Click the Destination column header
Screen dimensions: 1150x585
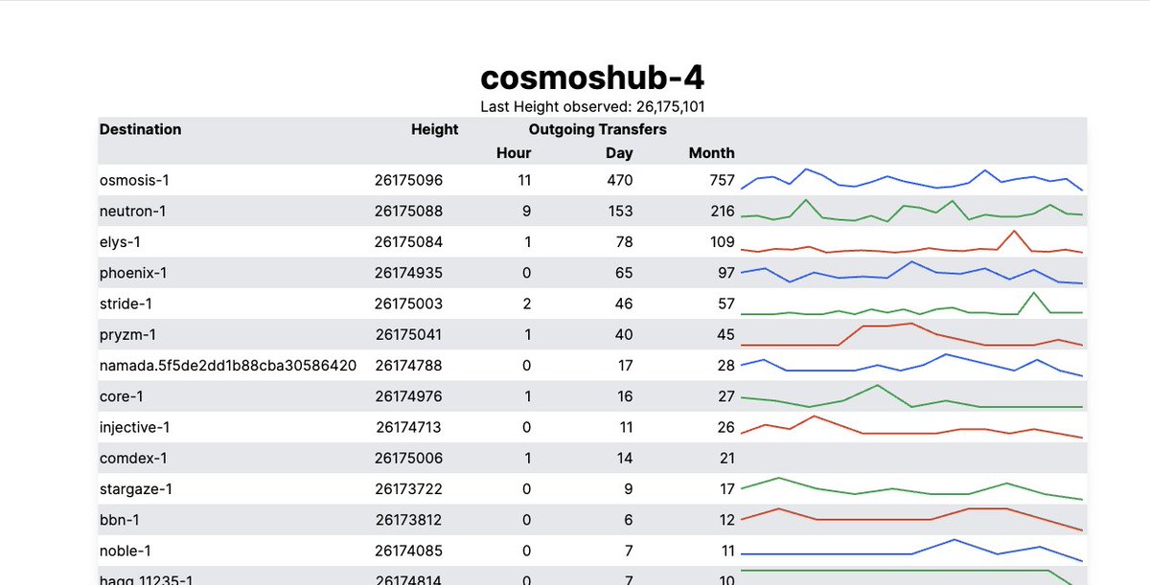pos(140,129)
